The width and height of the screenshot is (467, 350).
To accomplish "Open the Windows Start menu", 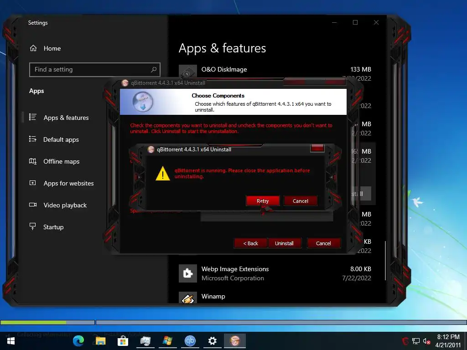I will (11, 341).
